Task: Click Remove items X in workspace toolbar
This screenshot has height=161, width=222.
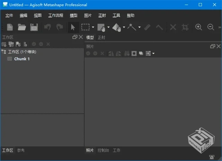Action: (48, 44)
